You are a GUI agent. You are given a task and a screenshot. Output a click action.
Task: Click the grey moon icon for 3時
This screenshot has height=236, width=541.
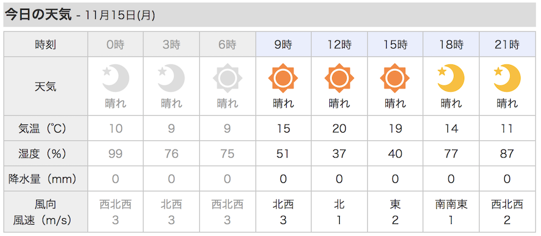pyautogui.click(x=171, y=77)
